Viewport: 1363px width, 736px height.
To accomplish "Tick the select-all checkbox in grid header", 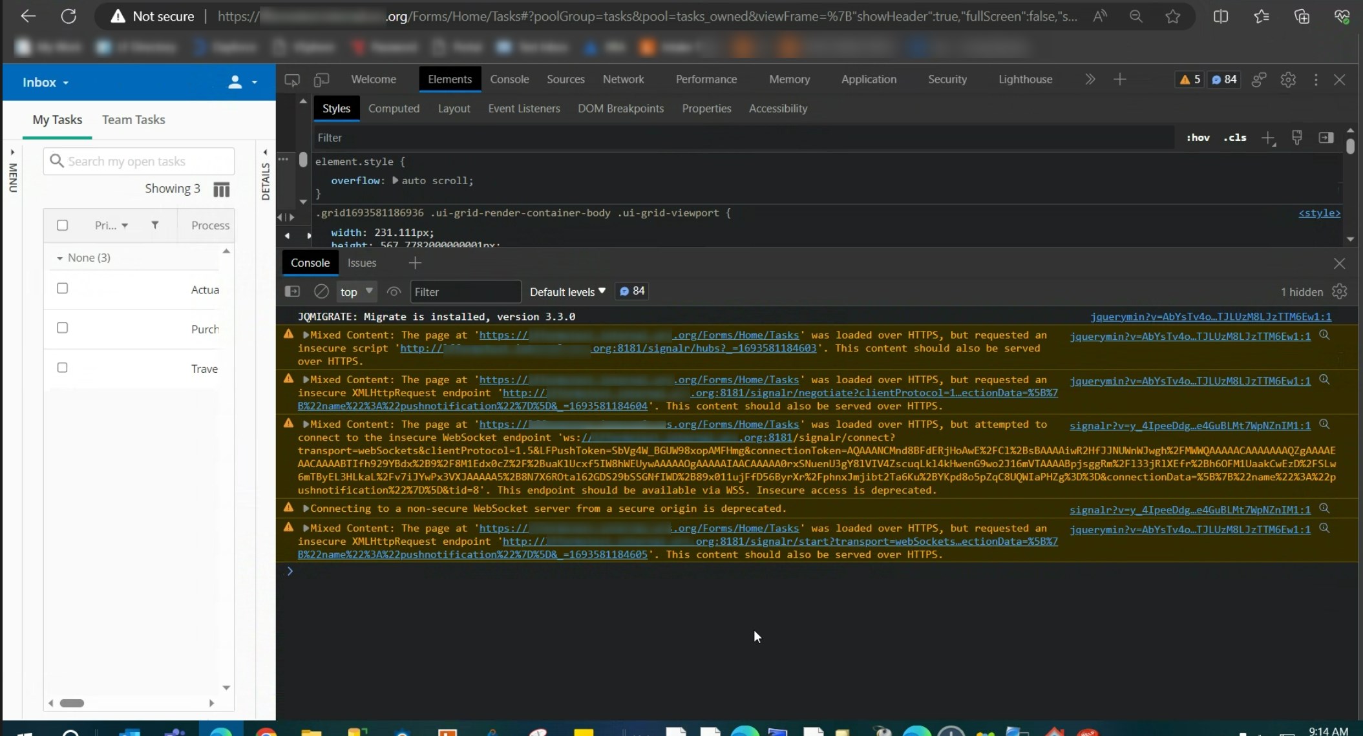I will coord(62,225).
